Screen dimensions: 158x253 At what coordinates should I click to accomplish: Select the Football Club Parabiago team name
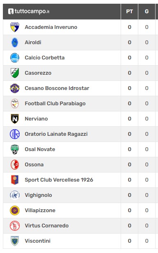tap(55, 104)
